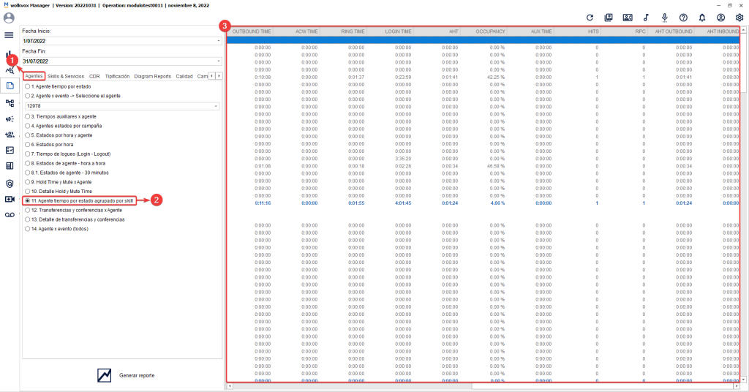Screen dimensions: 749x392
Task: Open the campaigns megaphone sidebar icon
Action: pos(10,119)
